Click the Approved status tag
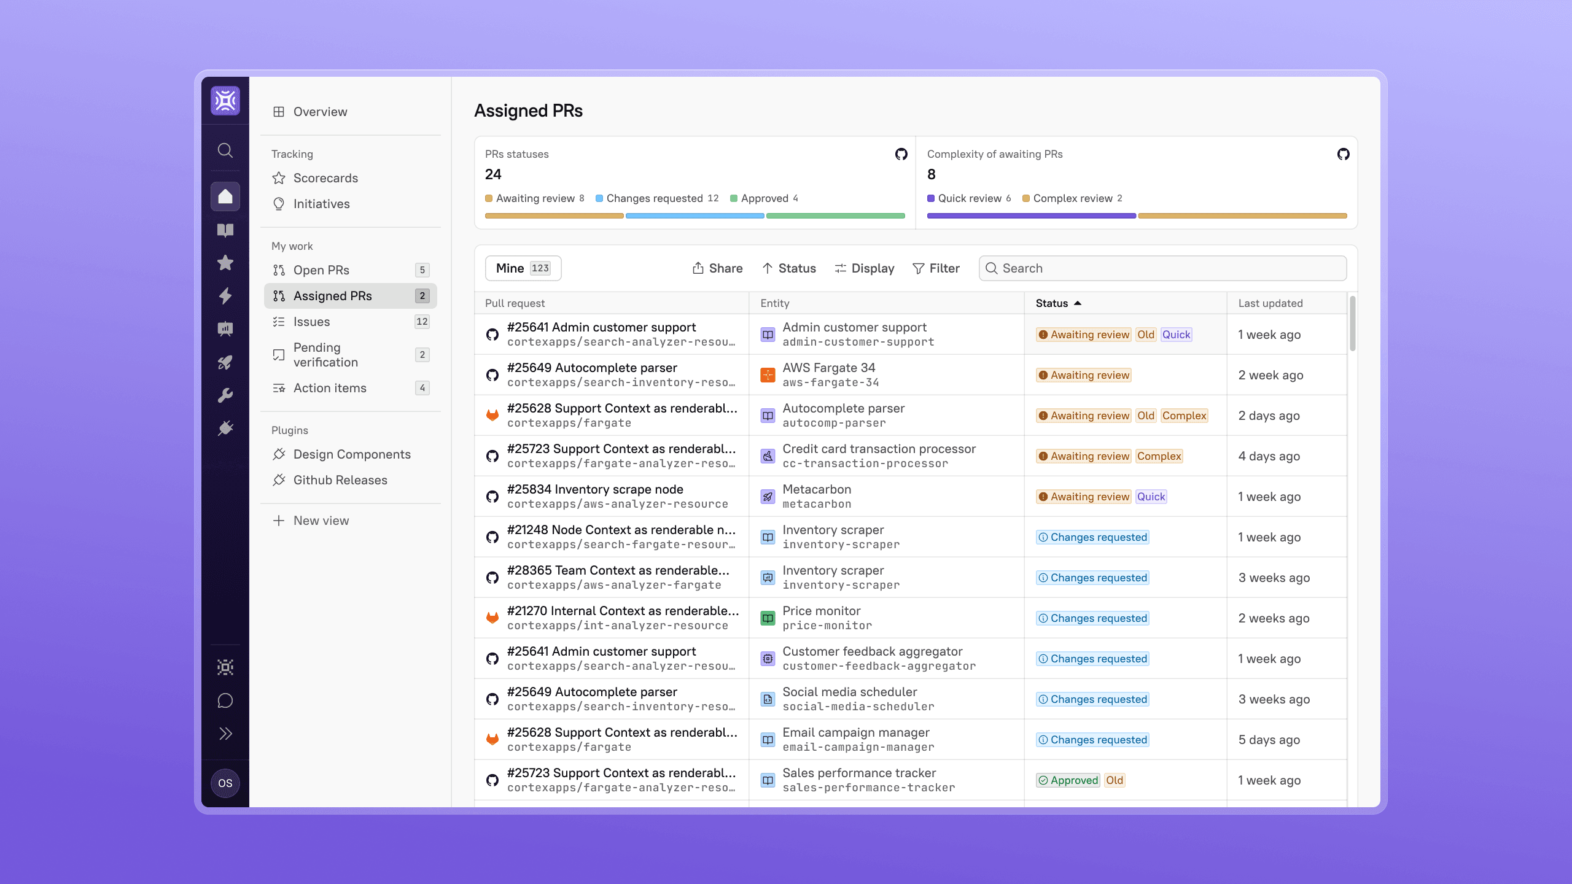 point(1068,780)
